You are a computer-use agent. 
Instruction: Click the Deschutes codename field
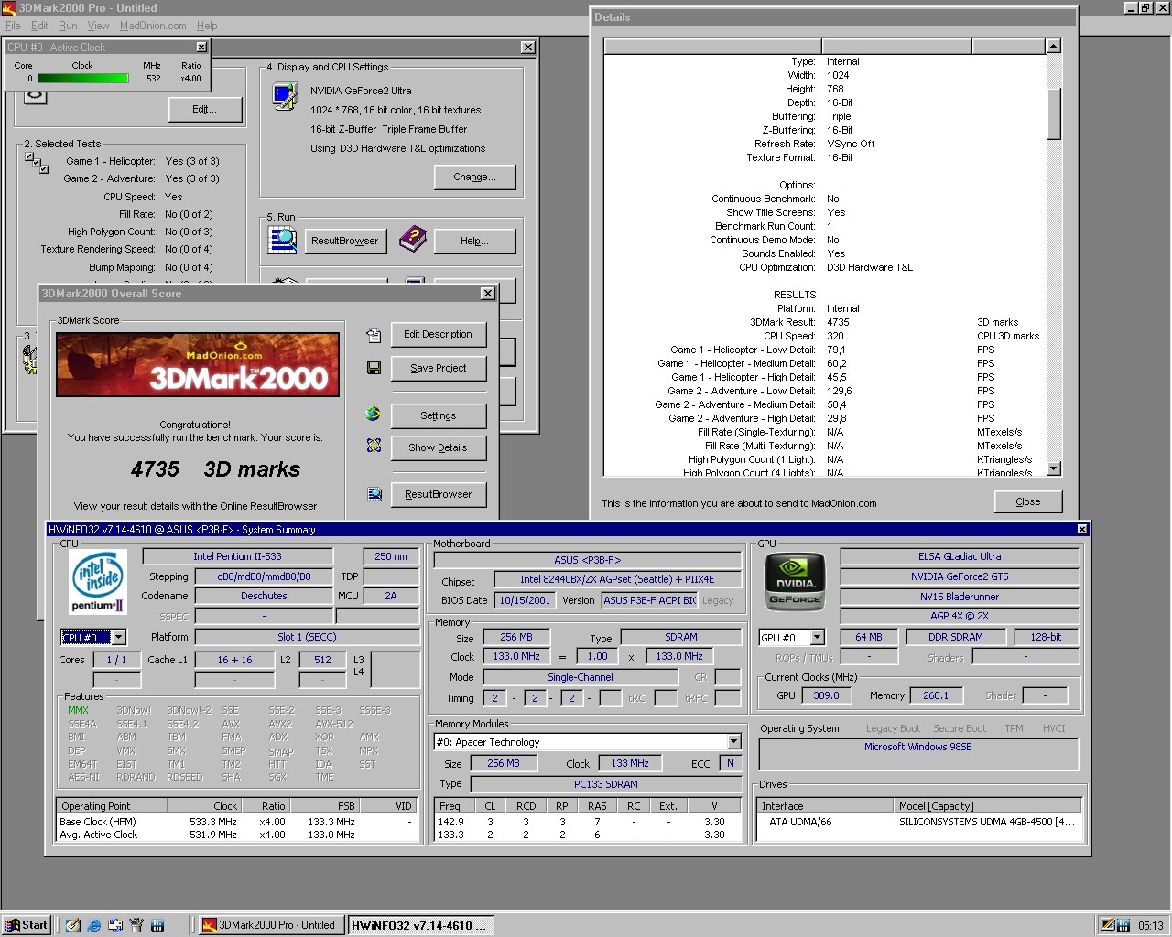pyautogui.click(x=264, y=596)
